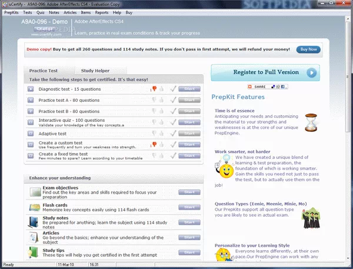Expand the Adaptive test row icon

tap(31, 133)
